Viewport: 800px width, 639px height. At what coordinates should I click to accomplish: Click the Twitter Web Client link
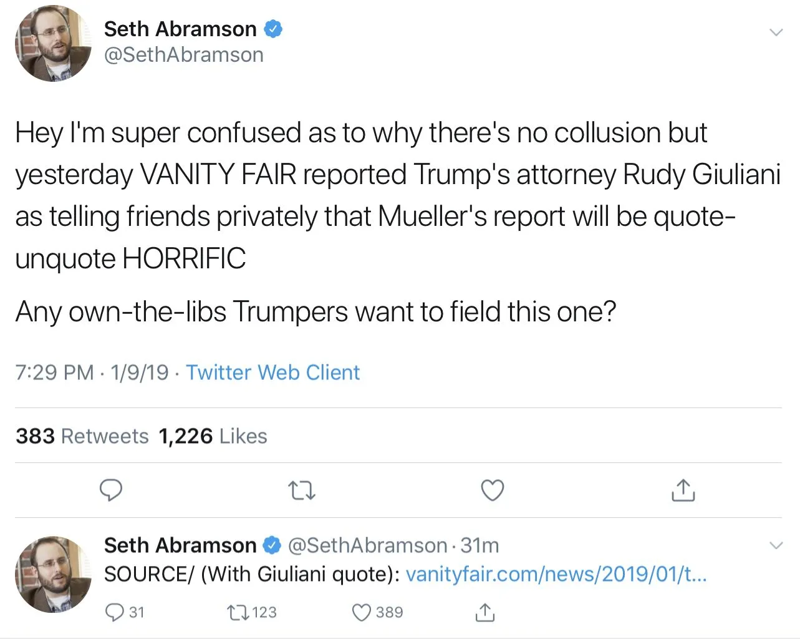coord(272,373)
